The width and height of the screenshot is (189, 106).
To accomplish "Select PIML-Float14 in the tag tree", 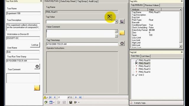I will tap(144, 72).
